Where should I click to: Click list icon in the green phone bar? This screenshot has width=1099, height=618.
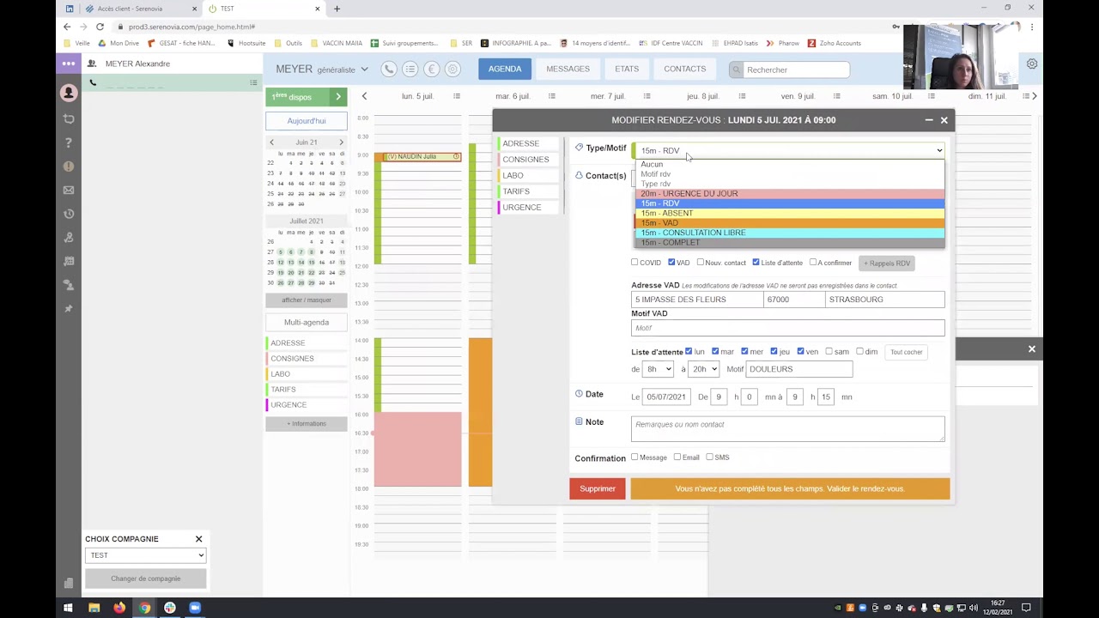pyautogui.click(x=253, y=82)
